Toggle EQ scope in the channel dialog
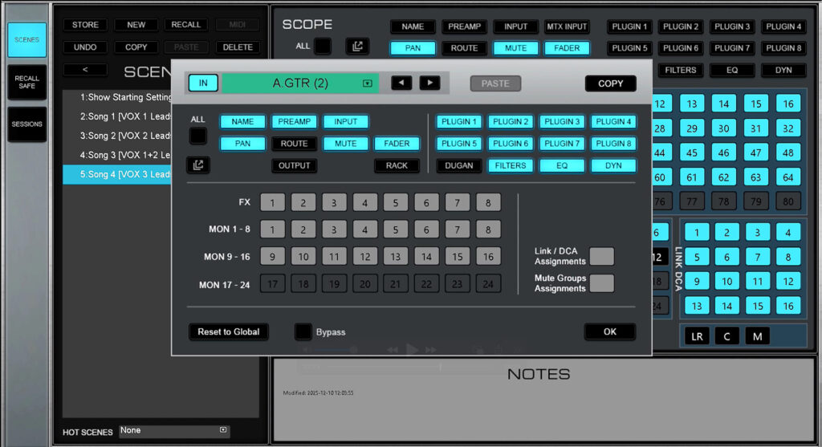 coord(561,165)
